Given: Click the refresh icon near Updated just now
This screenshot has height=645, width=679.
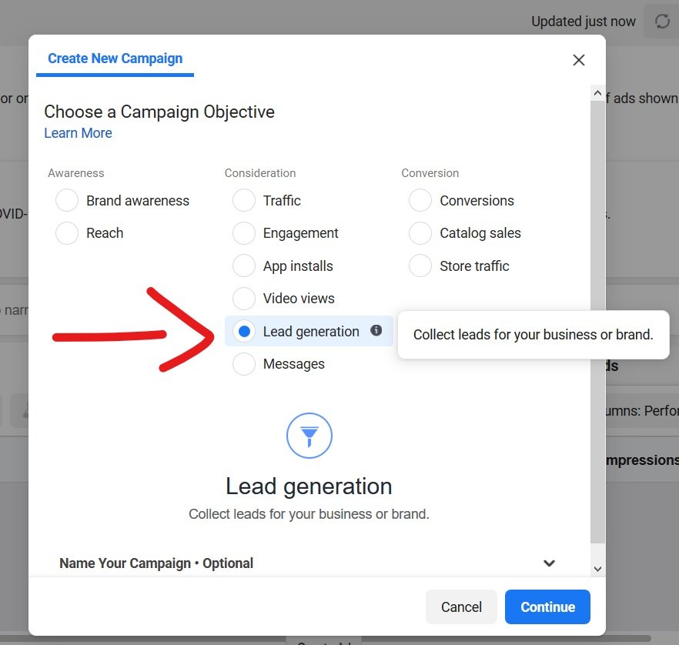Looking at the screenshot, I should pyautogui.click(x=662, y=22).
